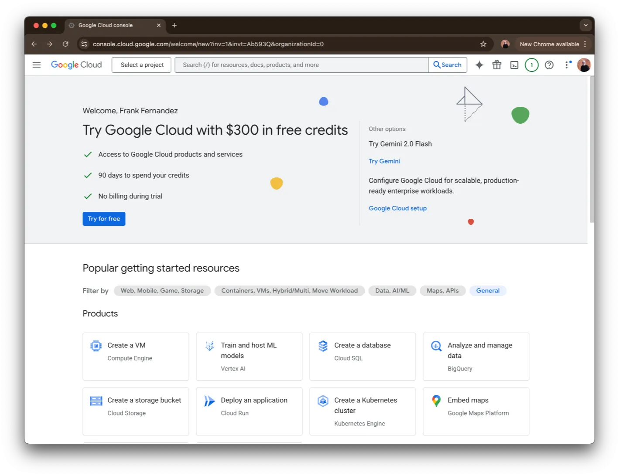Open the Google account avatar in console header
This screenshot has height=476, width=619.
click(x=584, y=65)
